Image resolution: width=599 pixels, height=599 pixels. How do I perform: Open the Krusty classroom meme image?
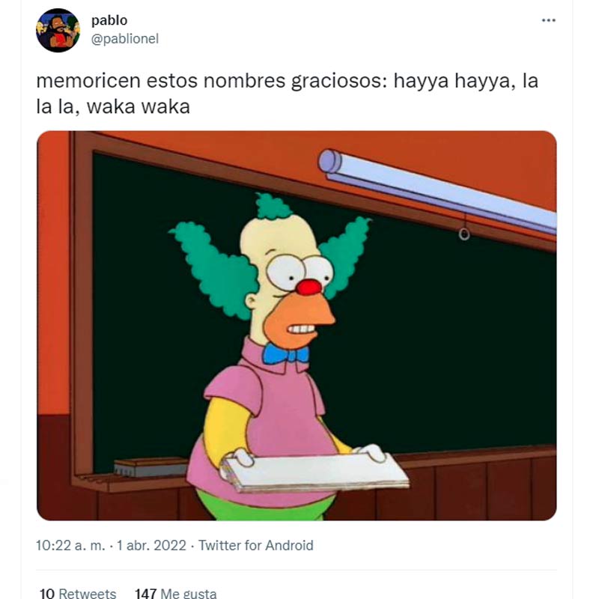tap(297, 326)
